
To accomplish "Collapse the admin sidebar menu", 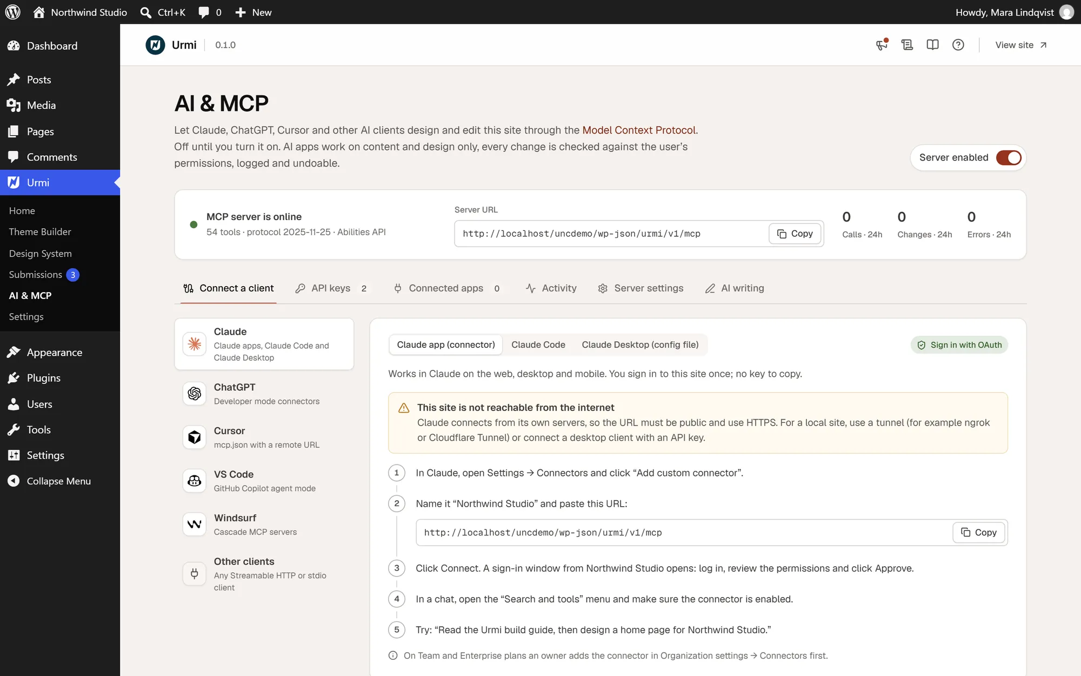I will click(x=60, y=481).
